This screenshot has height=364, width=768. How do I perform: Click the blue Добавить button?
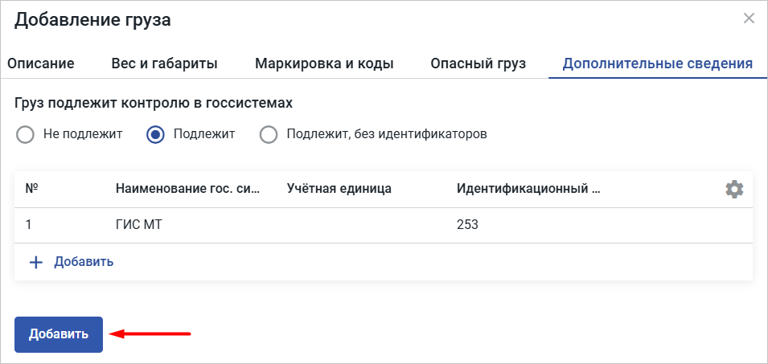(x=59, y=334)
